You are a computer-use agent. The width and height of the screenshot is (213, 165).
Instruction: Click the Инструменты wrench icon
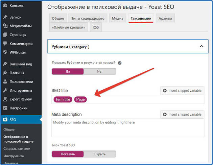pyautogui.click(x=5, y=90)
